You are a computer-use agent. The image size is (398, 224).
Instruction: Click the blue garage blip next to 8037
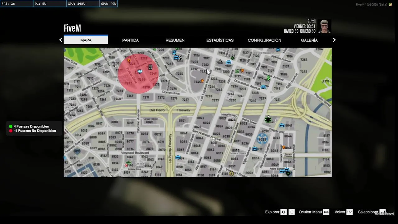click(255, 149)
